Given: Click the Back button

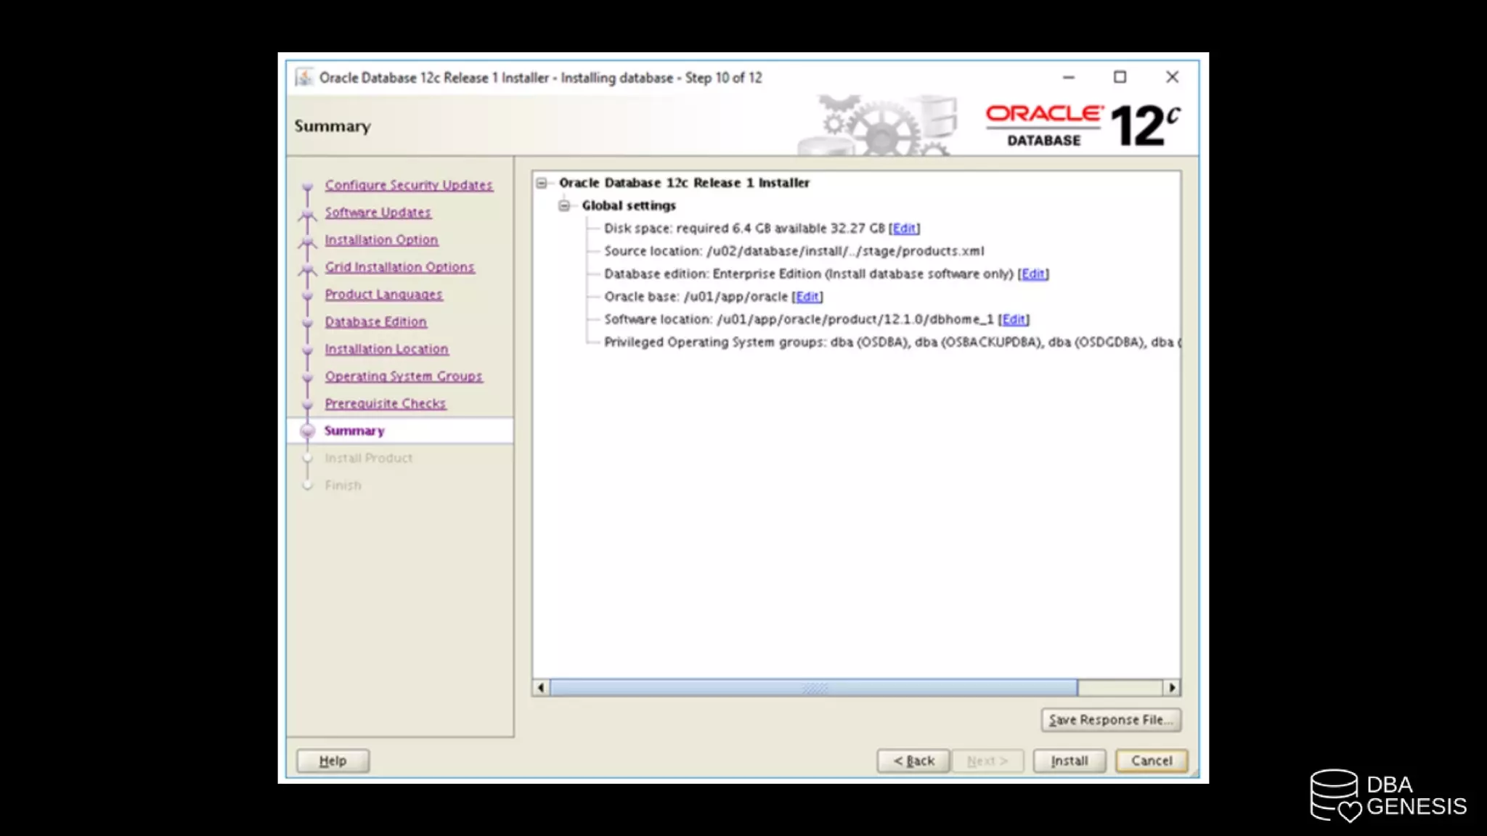Looking at the screenshot, I should tap(913, 761).
